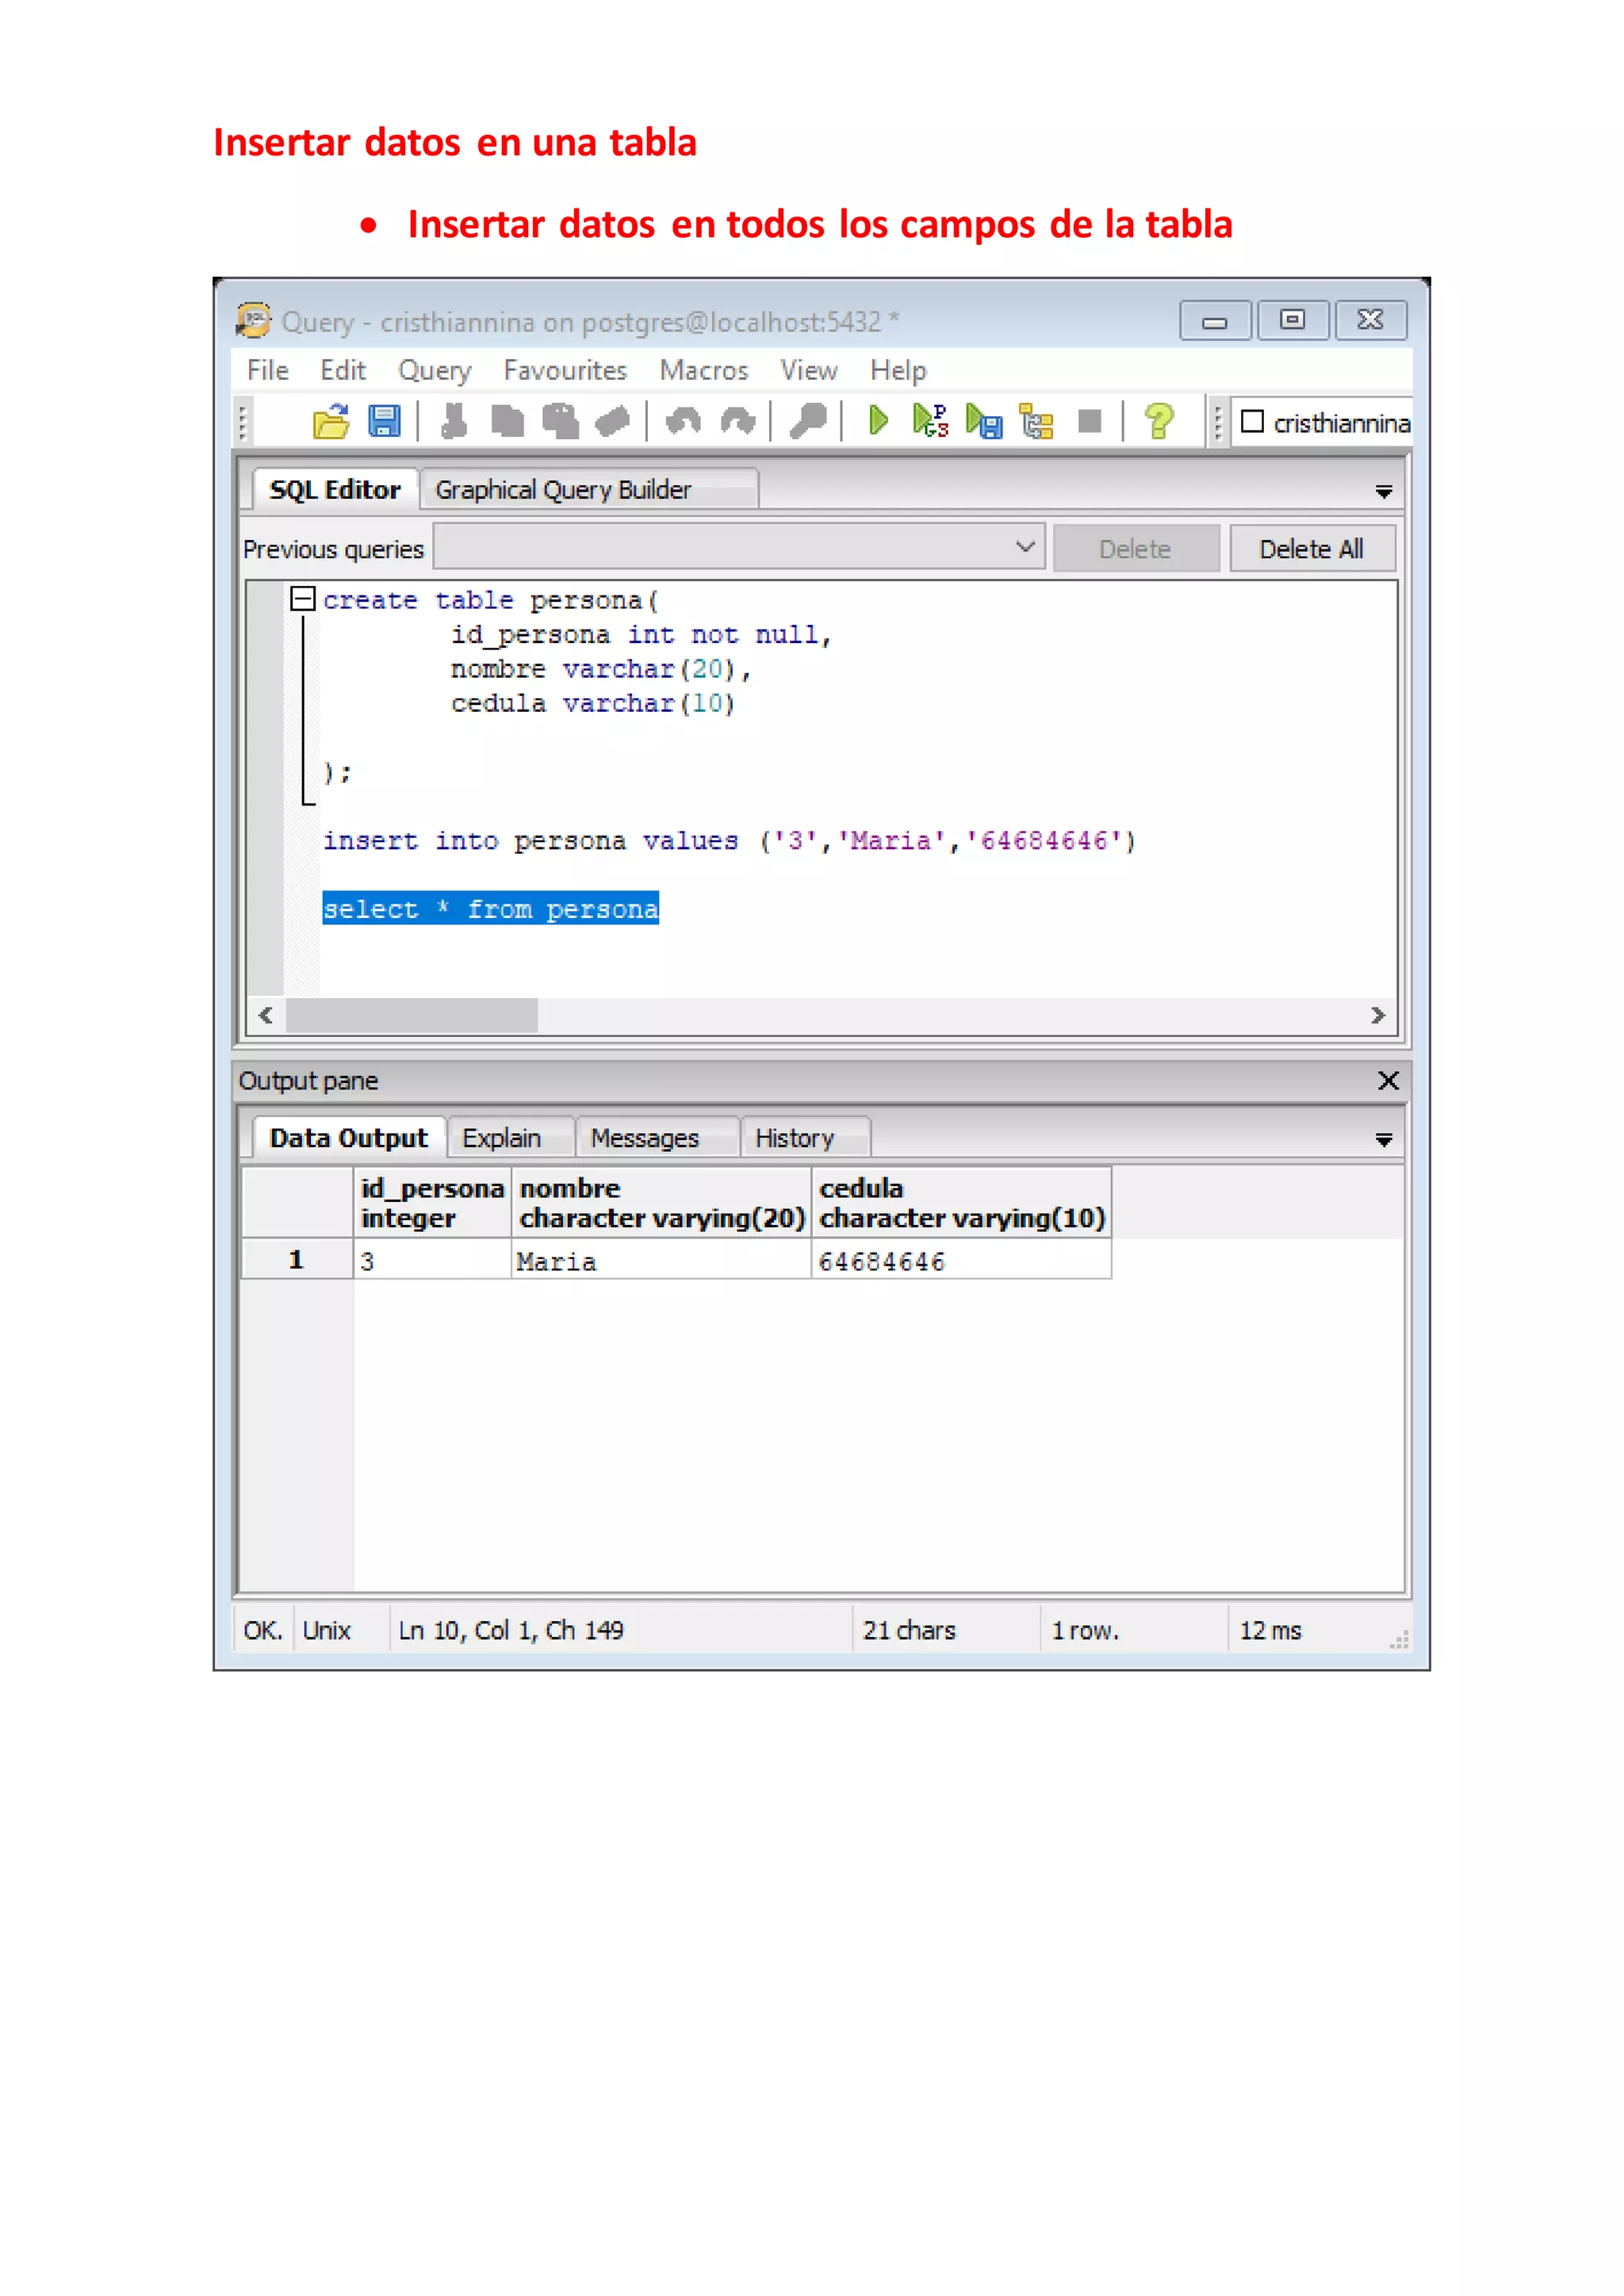Click the Delete All button
Image resolution: width=1624 pixels, height=2296 pixels.
(x=1312, y=549)
